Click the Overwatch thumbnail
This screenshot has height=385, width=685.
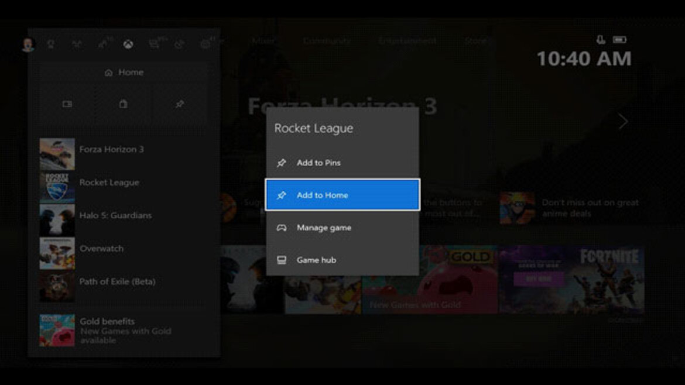(57, 253)
